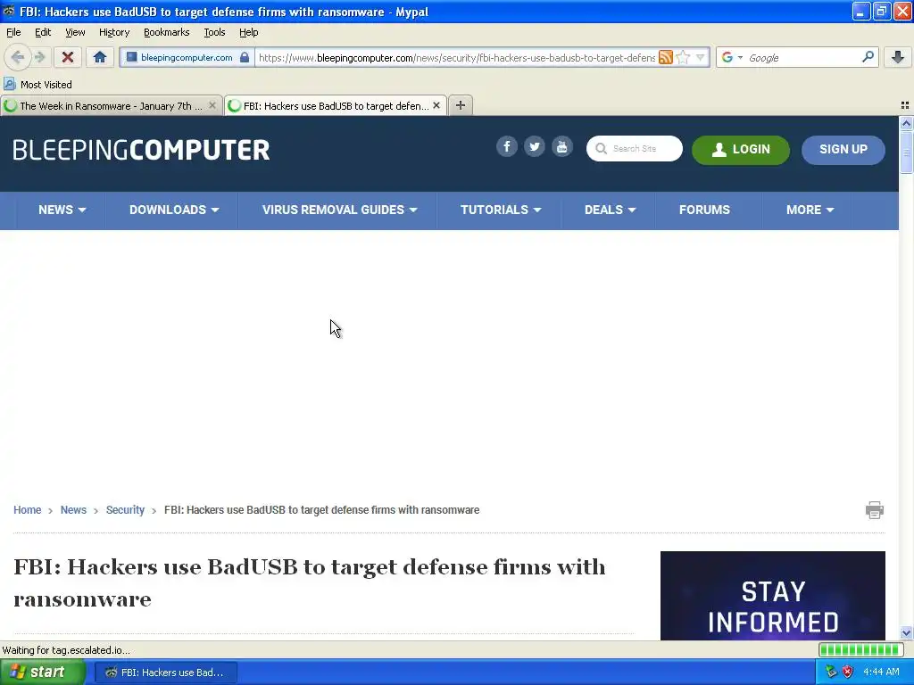The image size is (914, 685).
Task: Click the Security breadcrumb link
Action: coord(125,509)
